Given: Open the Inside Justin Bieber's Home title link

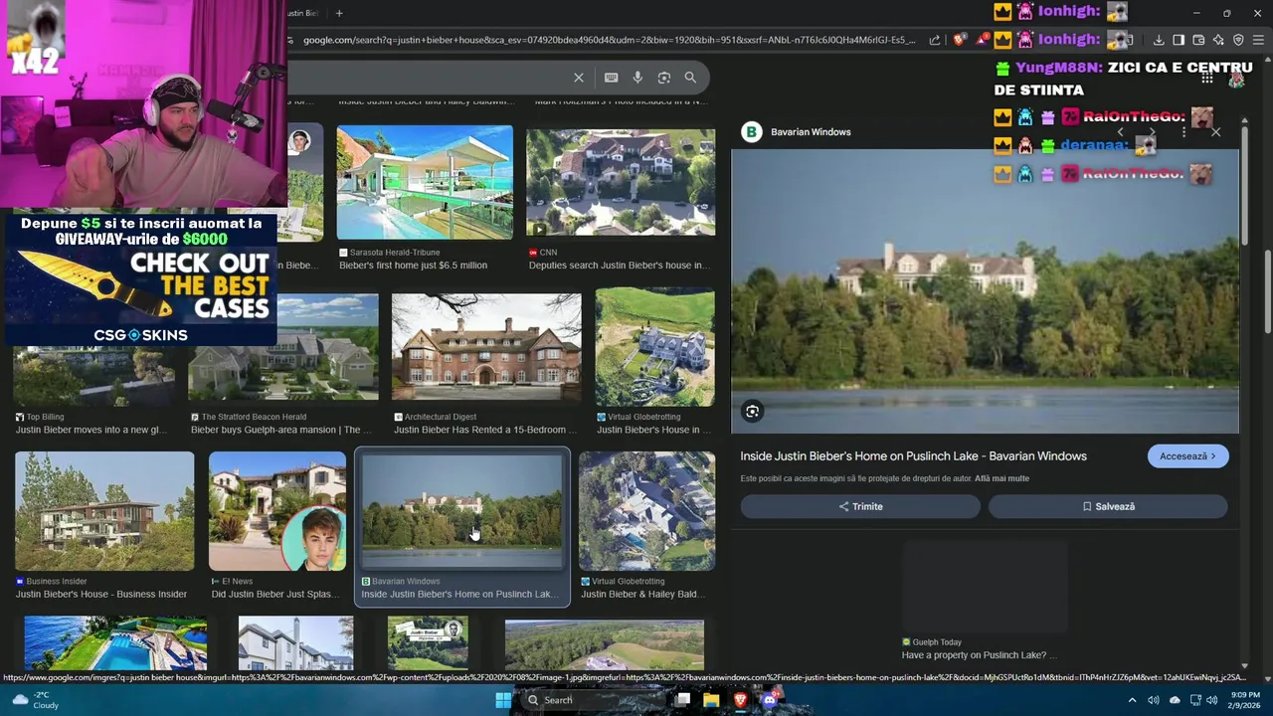Looking at the screenshot, I should 913,456.
